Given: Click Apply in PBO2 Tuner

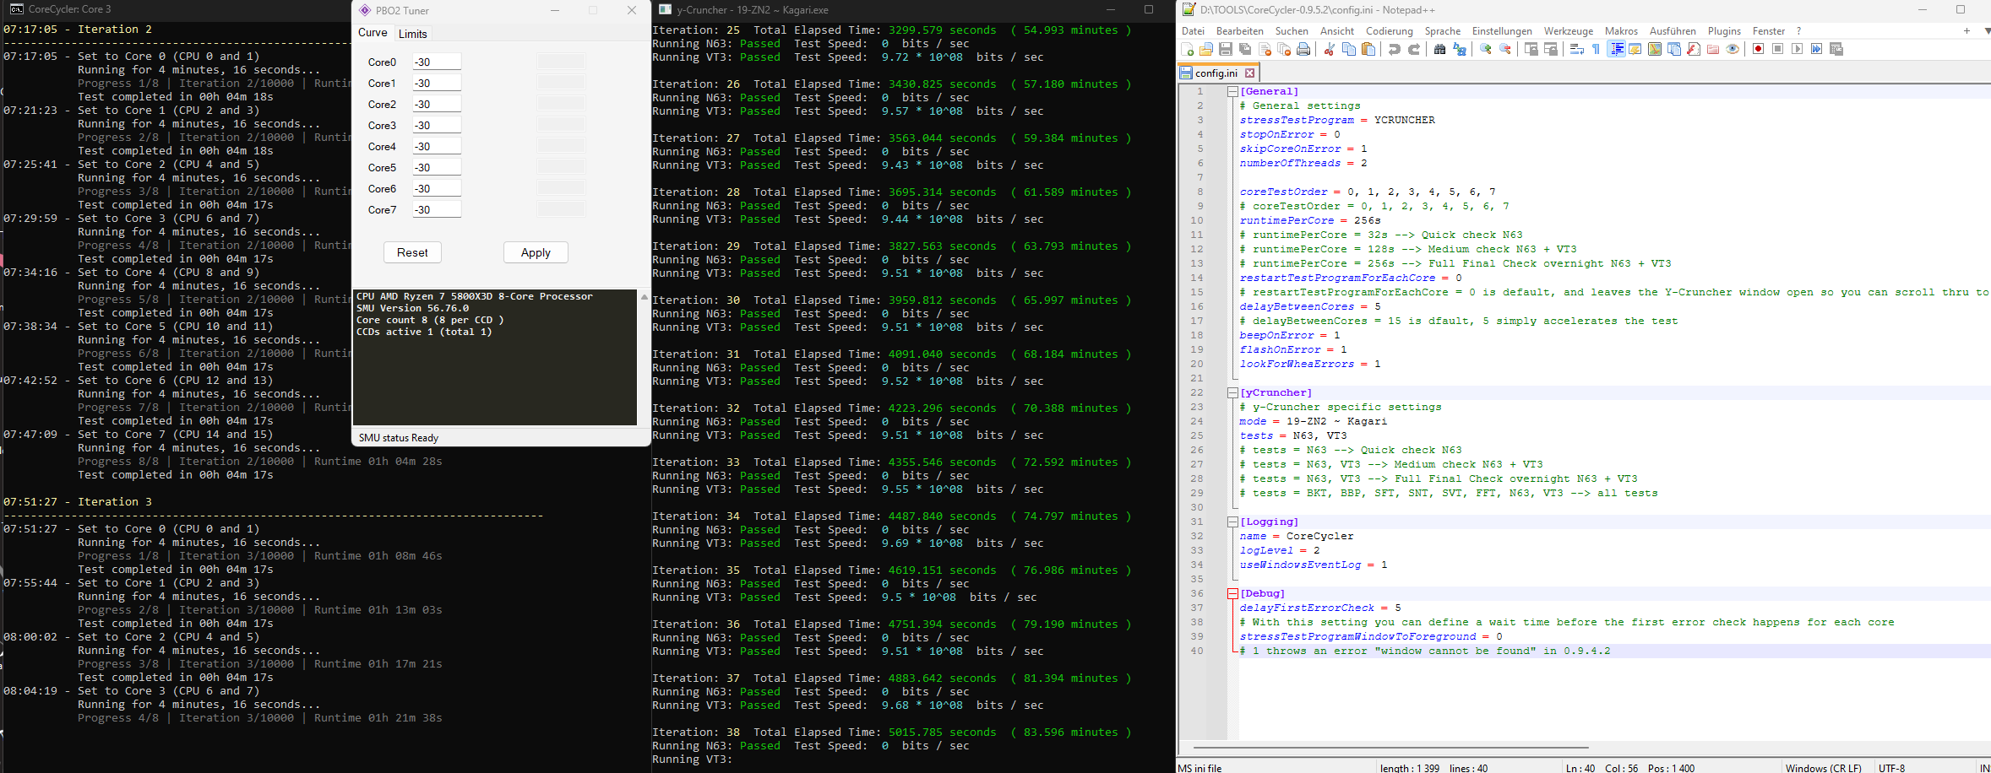Looking at the screenshot, I should tap(536, 252).
